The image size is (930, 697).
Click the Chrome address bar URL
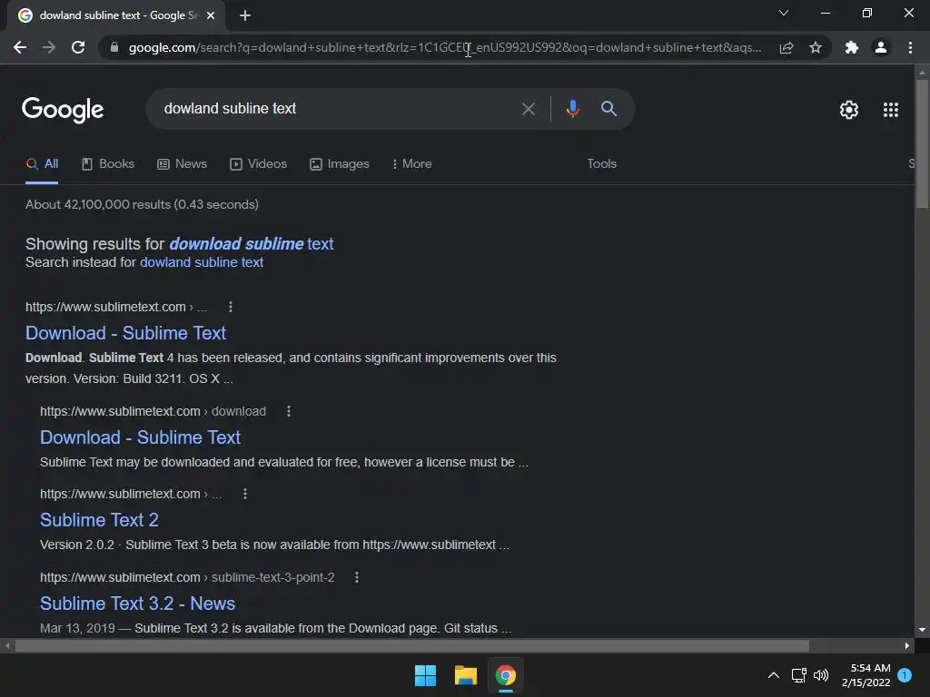[445, 47]
